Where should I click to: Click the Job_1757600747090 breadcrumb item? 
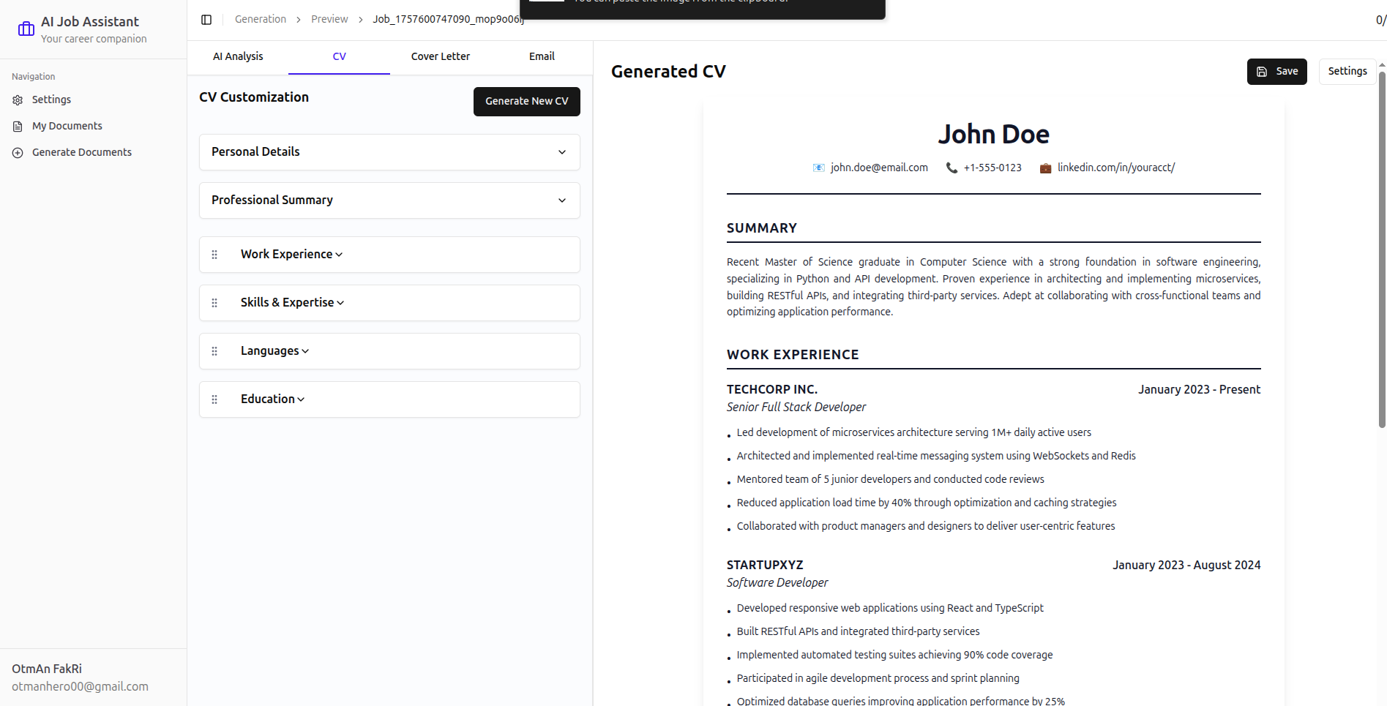click(x=448, y=20)
